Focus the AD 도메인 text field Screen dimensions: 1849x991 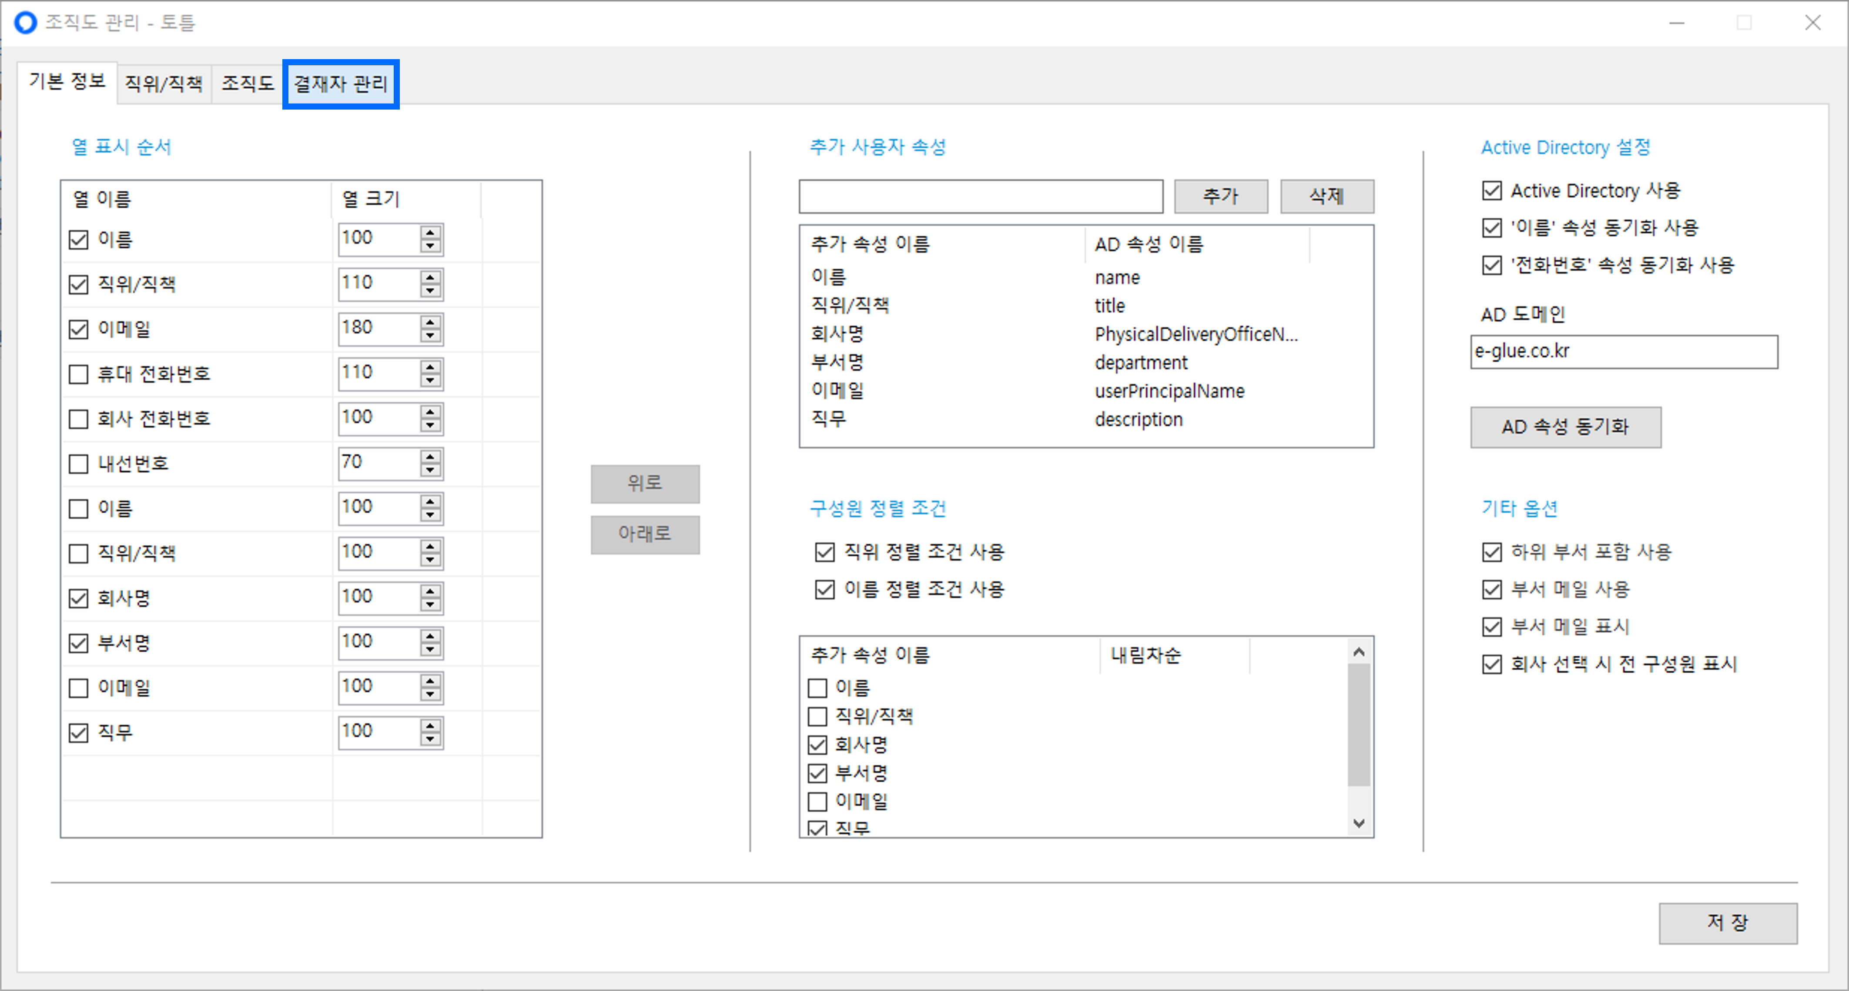pyautogui.click(x=1624, y=352)
